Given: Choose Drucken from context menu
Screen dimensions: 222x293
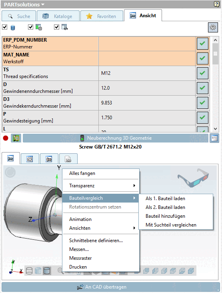Looking at the screenshot, I should [x=101, y=267].
